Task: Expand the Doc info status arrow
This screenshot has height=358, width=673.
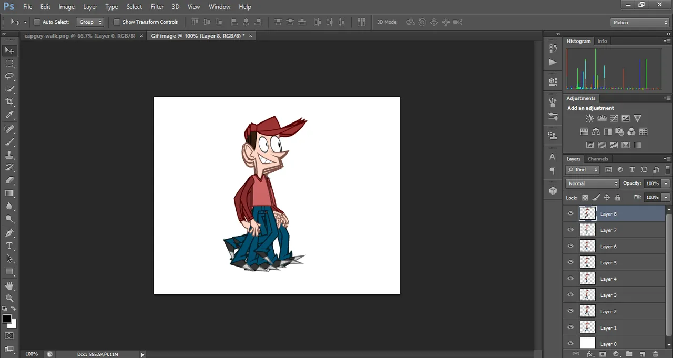Action: click(x=142, y=354)
